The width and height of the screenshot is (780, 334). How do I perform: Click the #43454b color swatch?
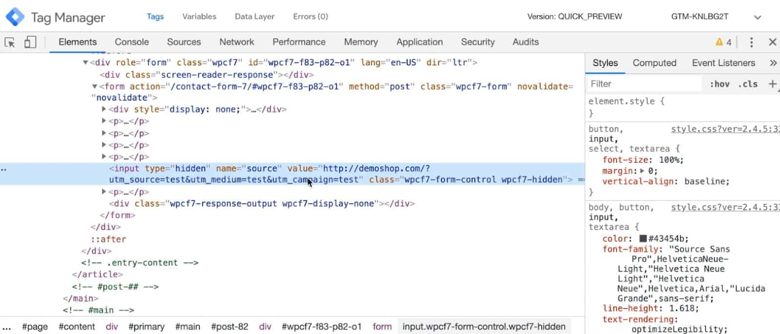(643, 238)
